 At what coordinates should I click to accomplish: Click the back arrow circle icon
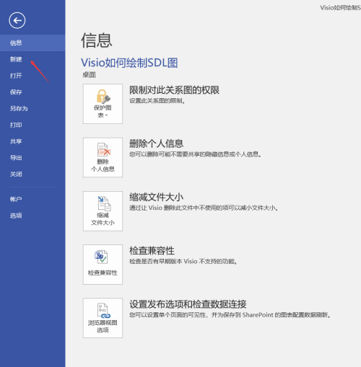pyautogui.click(x=17, y=20)
